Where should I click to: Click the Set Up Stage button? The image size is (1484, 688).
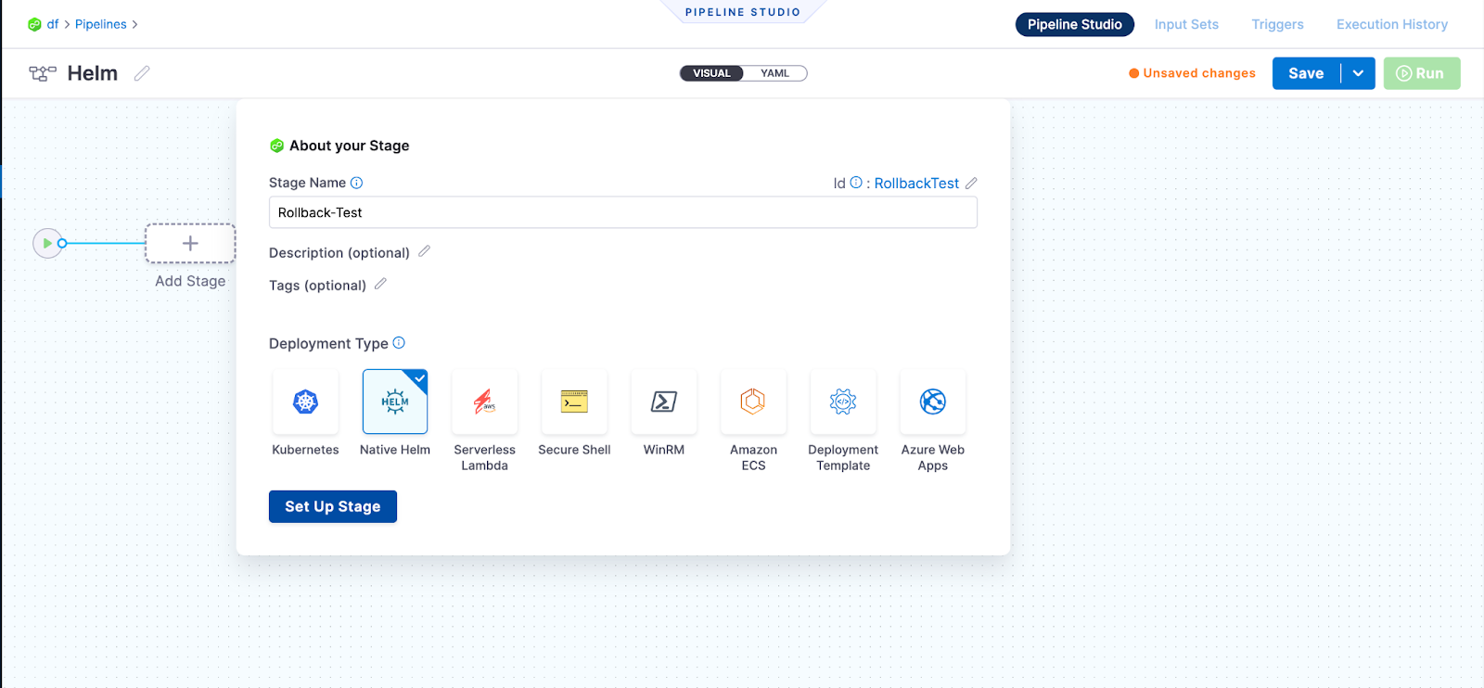coord(333,506)
